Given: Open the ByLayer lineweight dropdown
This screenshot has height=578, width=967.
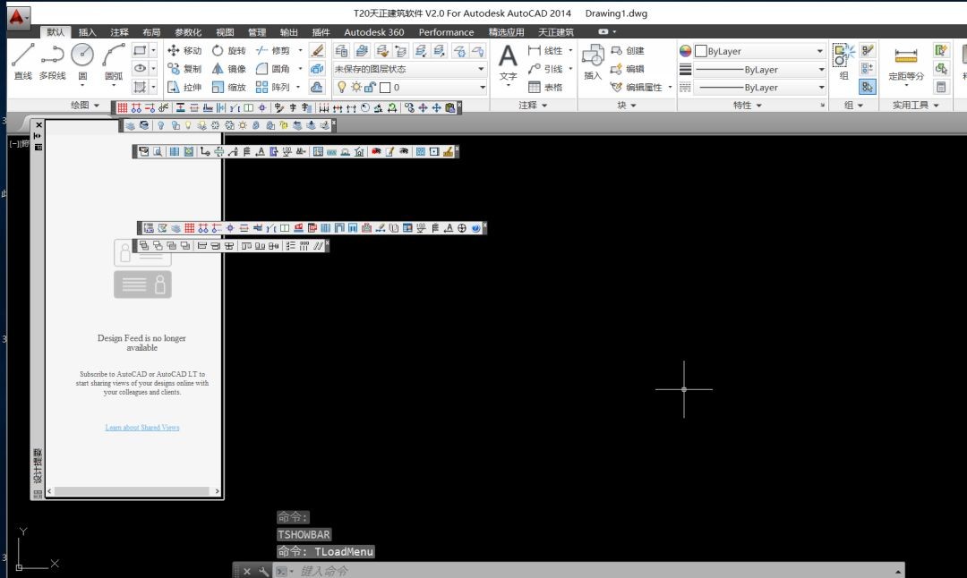Looking at the screenshot, I should tap(760, 70).
